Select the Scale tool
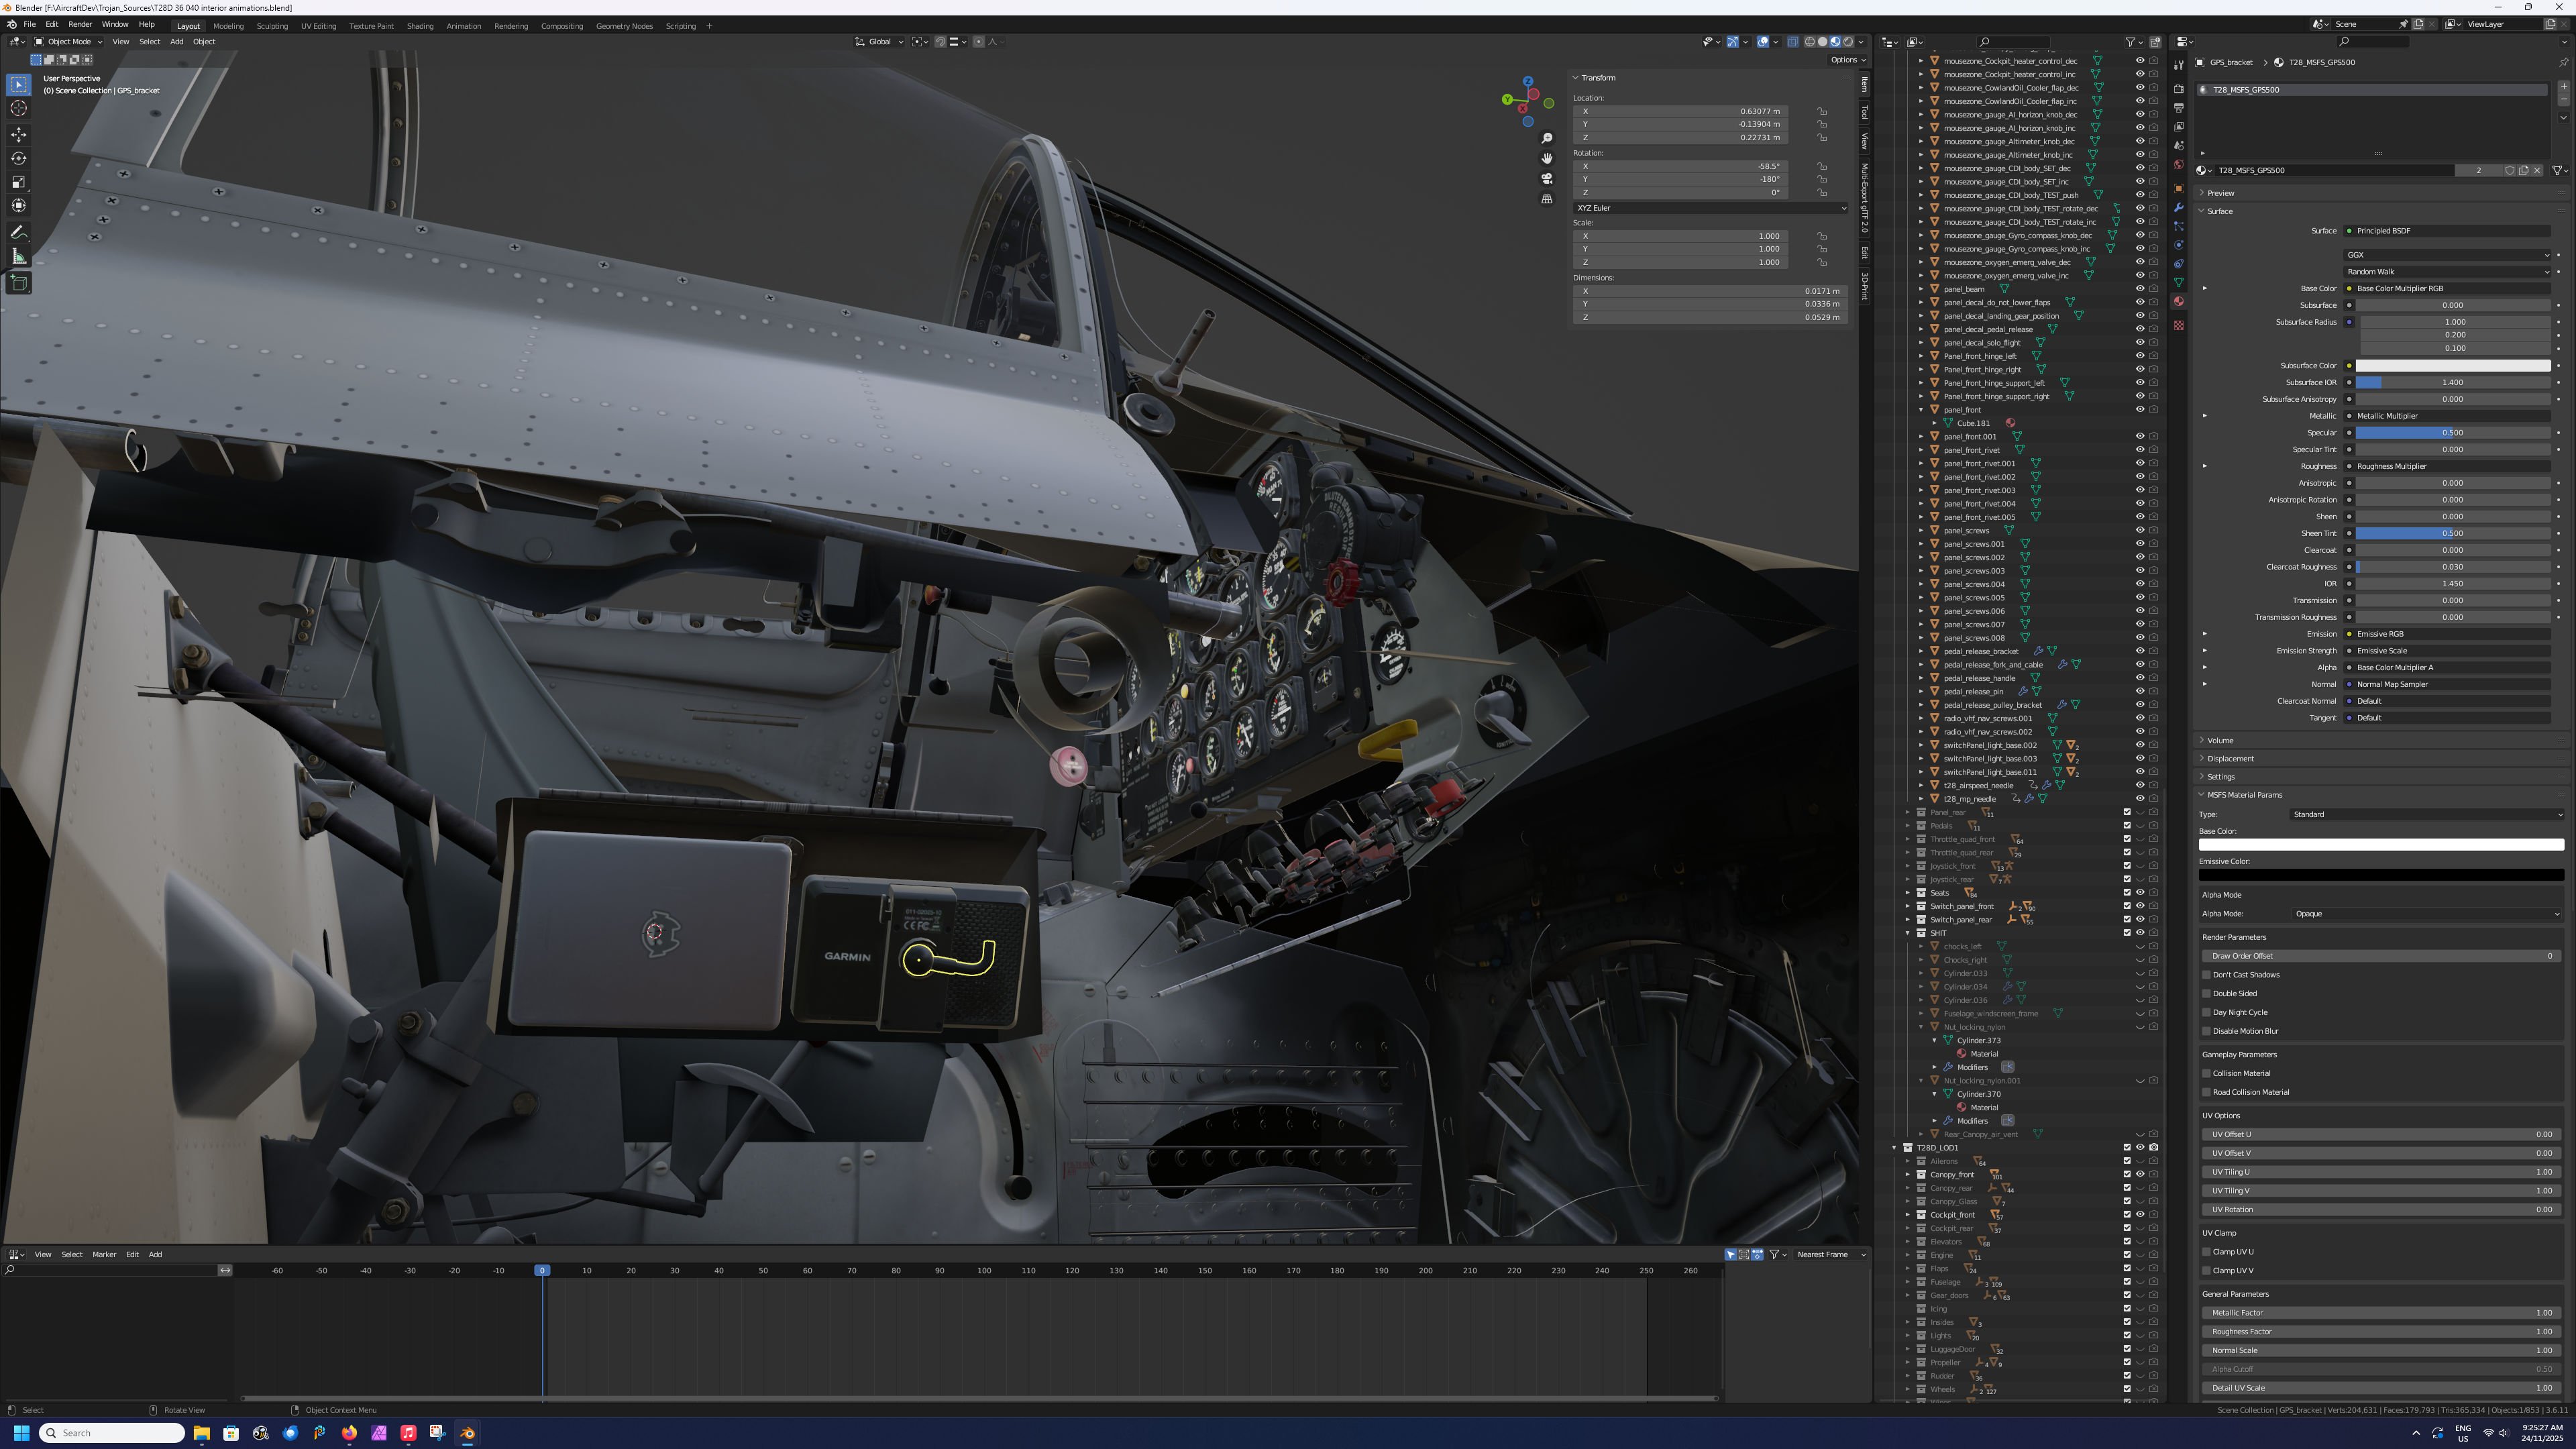 tap(19, 182)
